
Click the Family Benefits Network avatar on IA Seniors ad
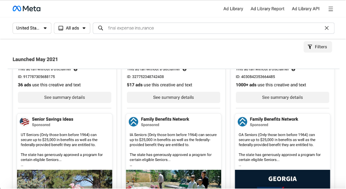pos(134,122)
